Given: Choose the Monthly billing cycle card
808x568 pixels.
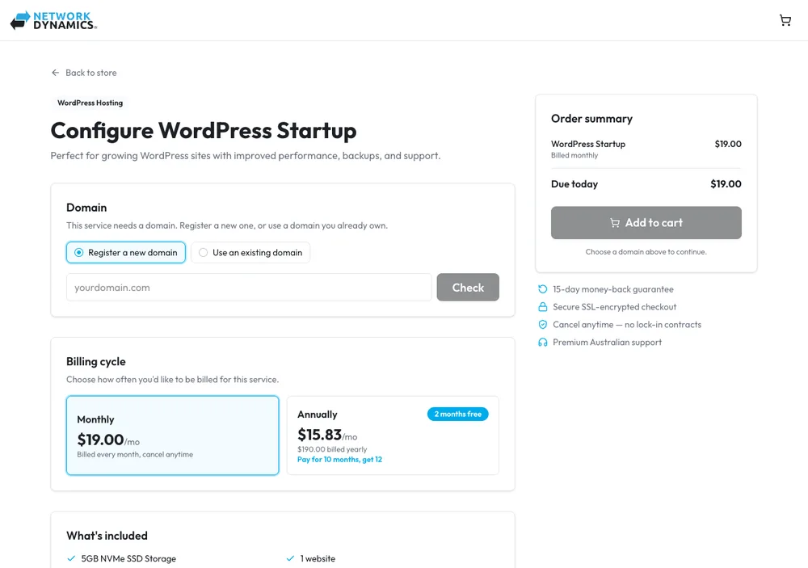Looking at the screenshot, I should click(x=173, y=435).
